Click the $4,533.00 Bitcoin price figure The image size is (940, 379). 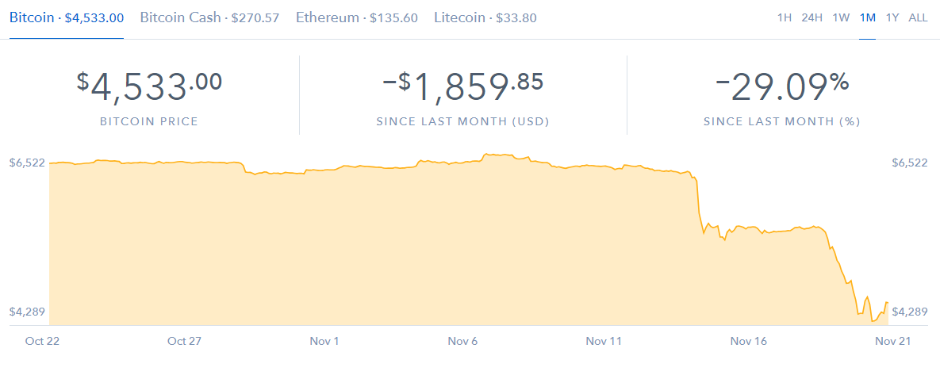[149, 86]
